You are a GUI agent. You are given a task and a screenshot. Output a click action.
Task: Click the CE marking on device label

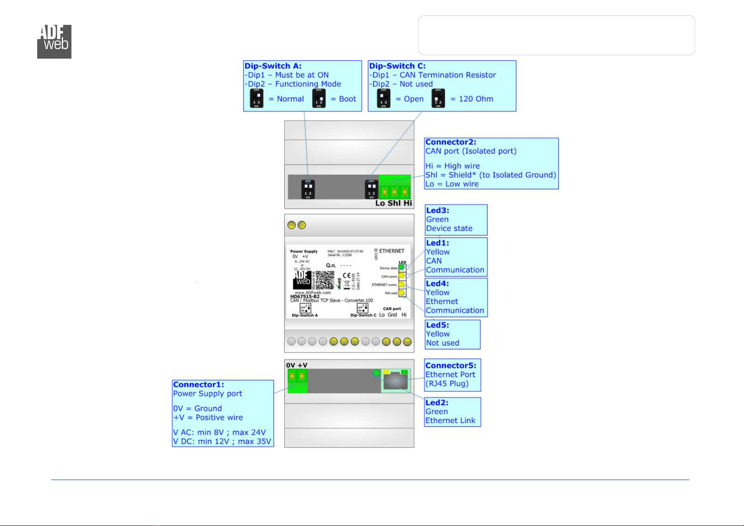coord(347,275)
